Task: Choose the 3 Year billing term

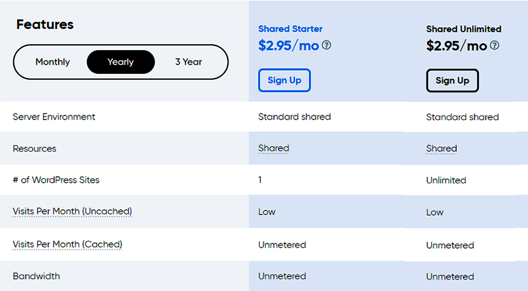Action: pos(188,62)
